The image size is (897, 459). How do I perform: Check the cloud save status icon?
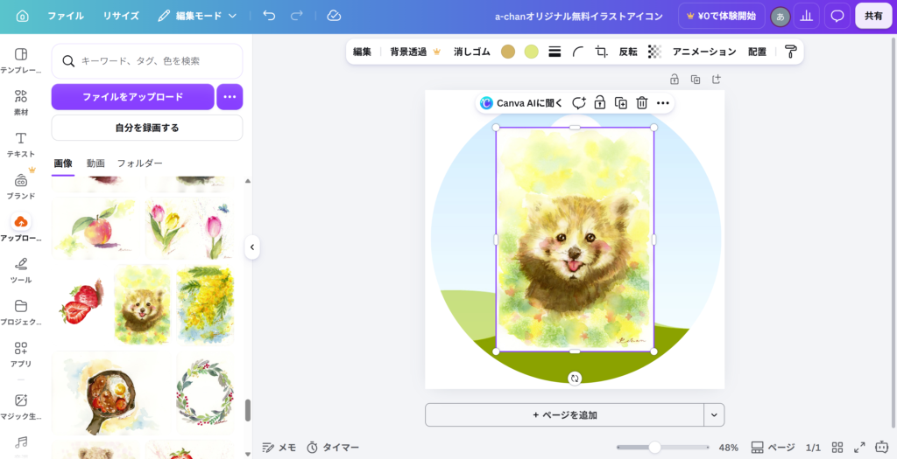pos(334,16)
